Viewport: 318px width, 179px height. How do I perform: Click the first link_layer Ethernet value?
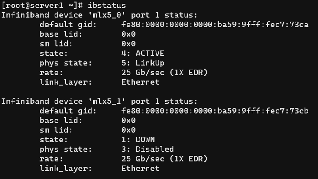point(140,82)
